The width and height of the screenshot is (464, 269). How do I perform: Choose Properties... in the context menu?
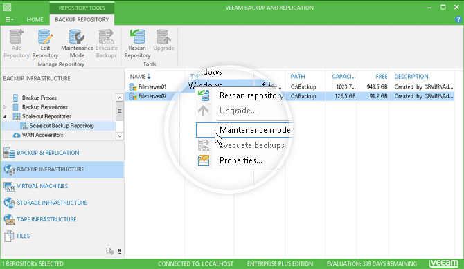pyautogui.click(x=240, y=160)
